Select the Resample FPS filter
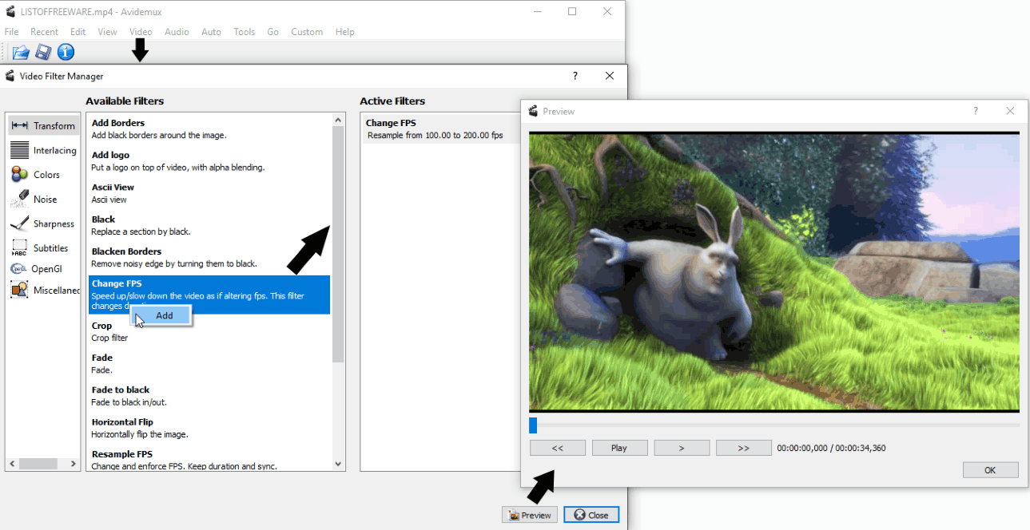 point(209,460)
